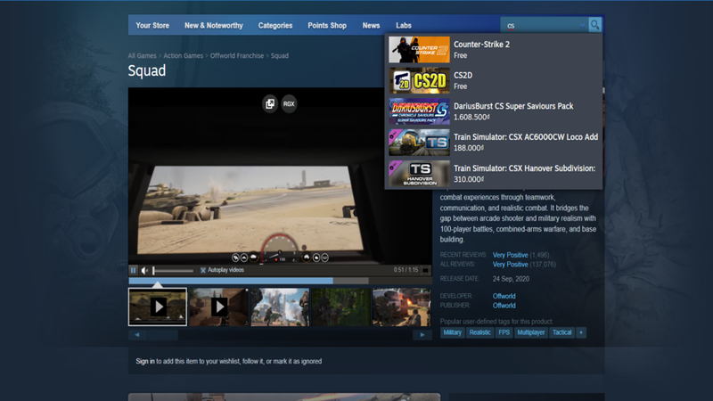Click the search magnifier button
Viewport: 713px width, 401px height.
pos(594,25)
